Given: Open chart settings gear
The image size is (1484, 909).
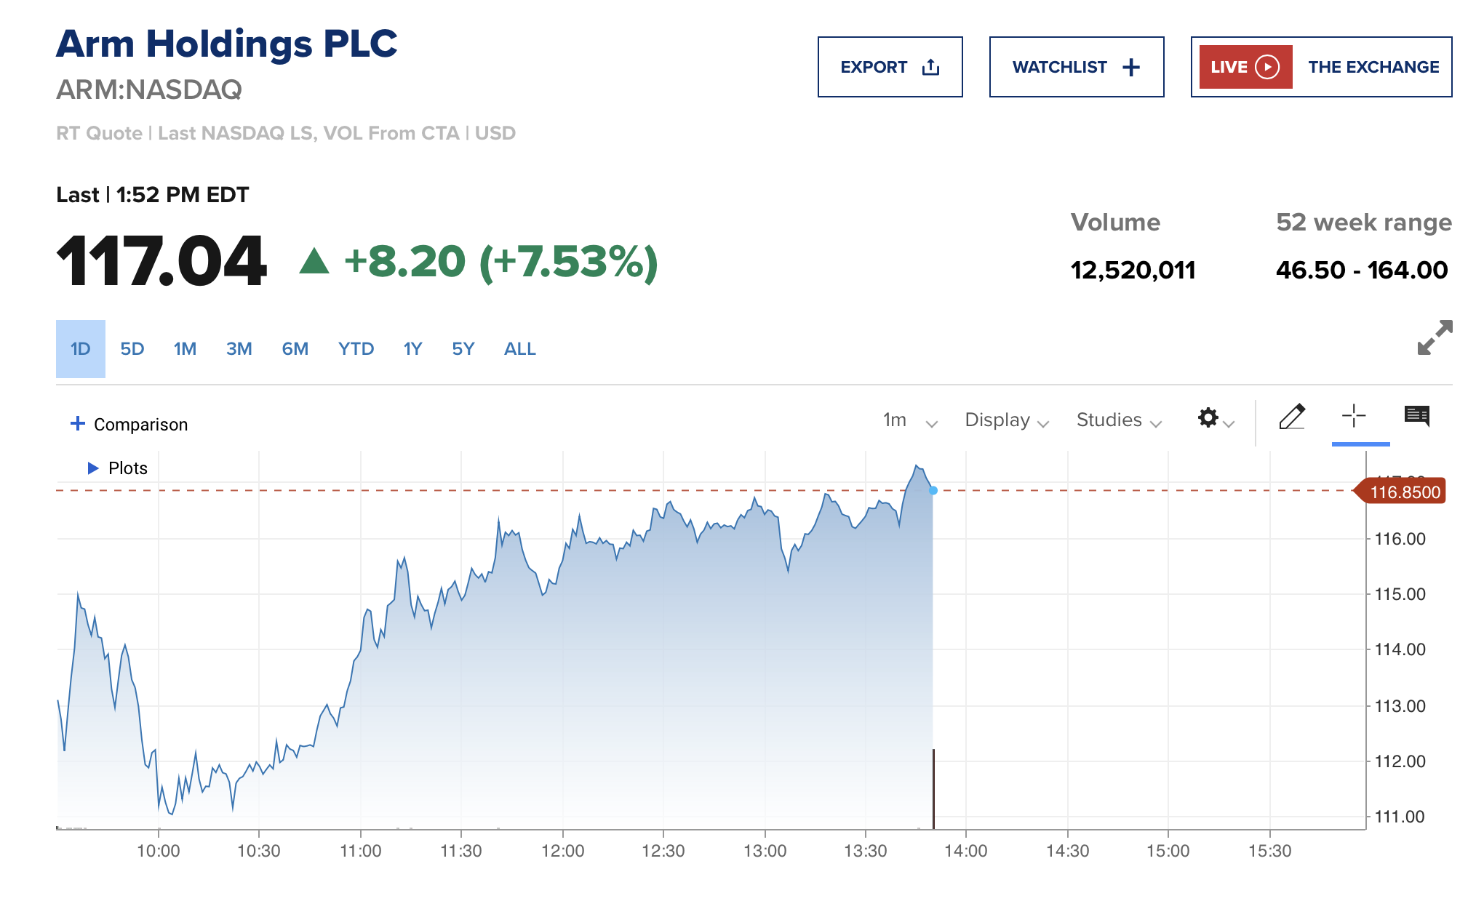Looking at the screenshot, I should coord(1208,418).
